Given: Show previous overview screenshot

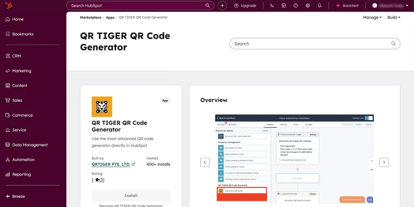Looking at the screenshot, I should click(x=205, y=162).
